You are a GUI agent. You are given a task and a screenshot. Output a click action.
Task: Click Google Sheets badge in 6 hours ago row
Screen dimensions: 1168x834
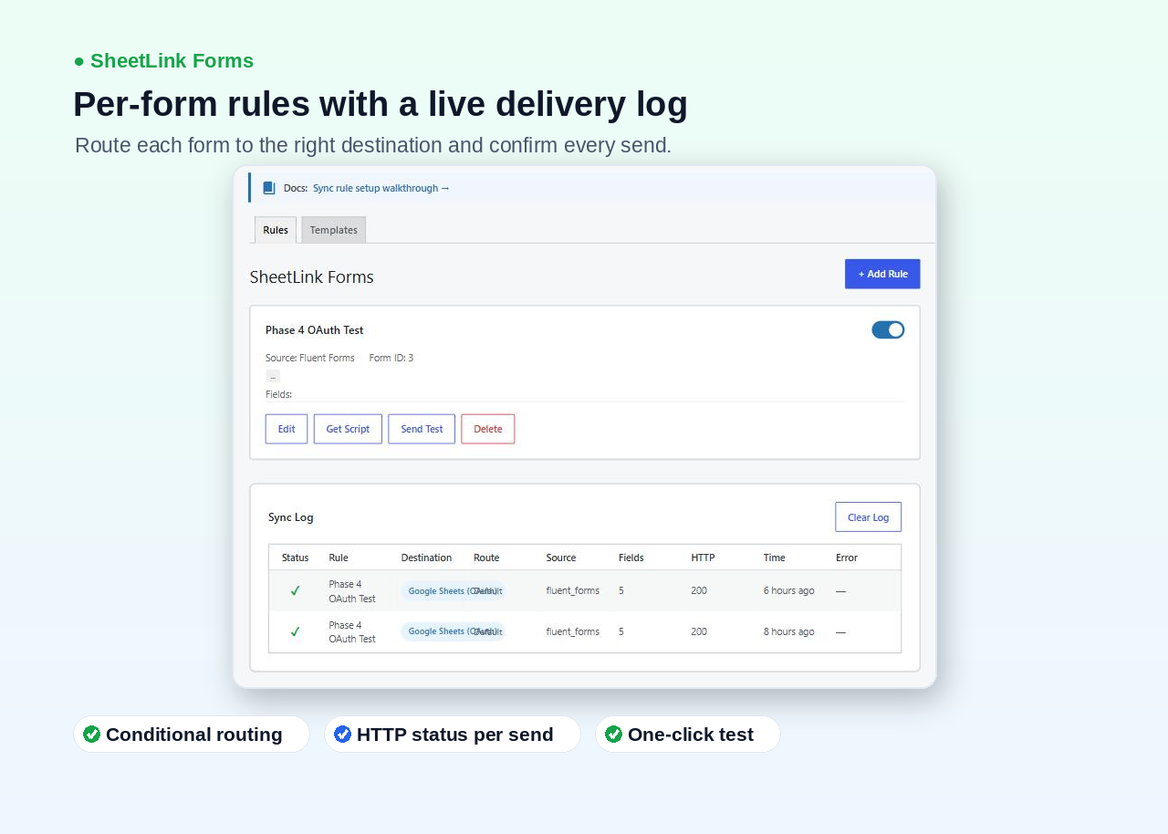[453, 590]
